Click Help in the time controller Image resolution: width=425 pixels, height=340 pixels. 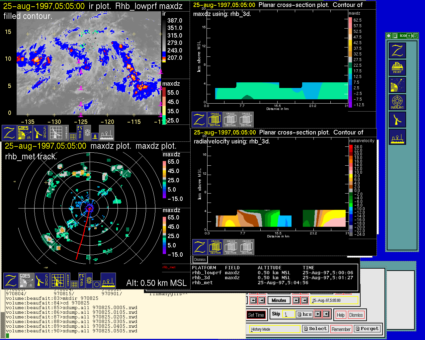pos(341,315)
